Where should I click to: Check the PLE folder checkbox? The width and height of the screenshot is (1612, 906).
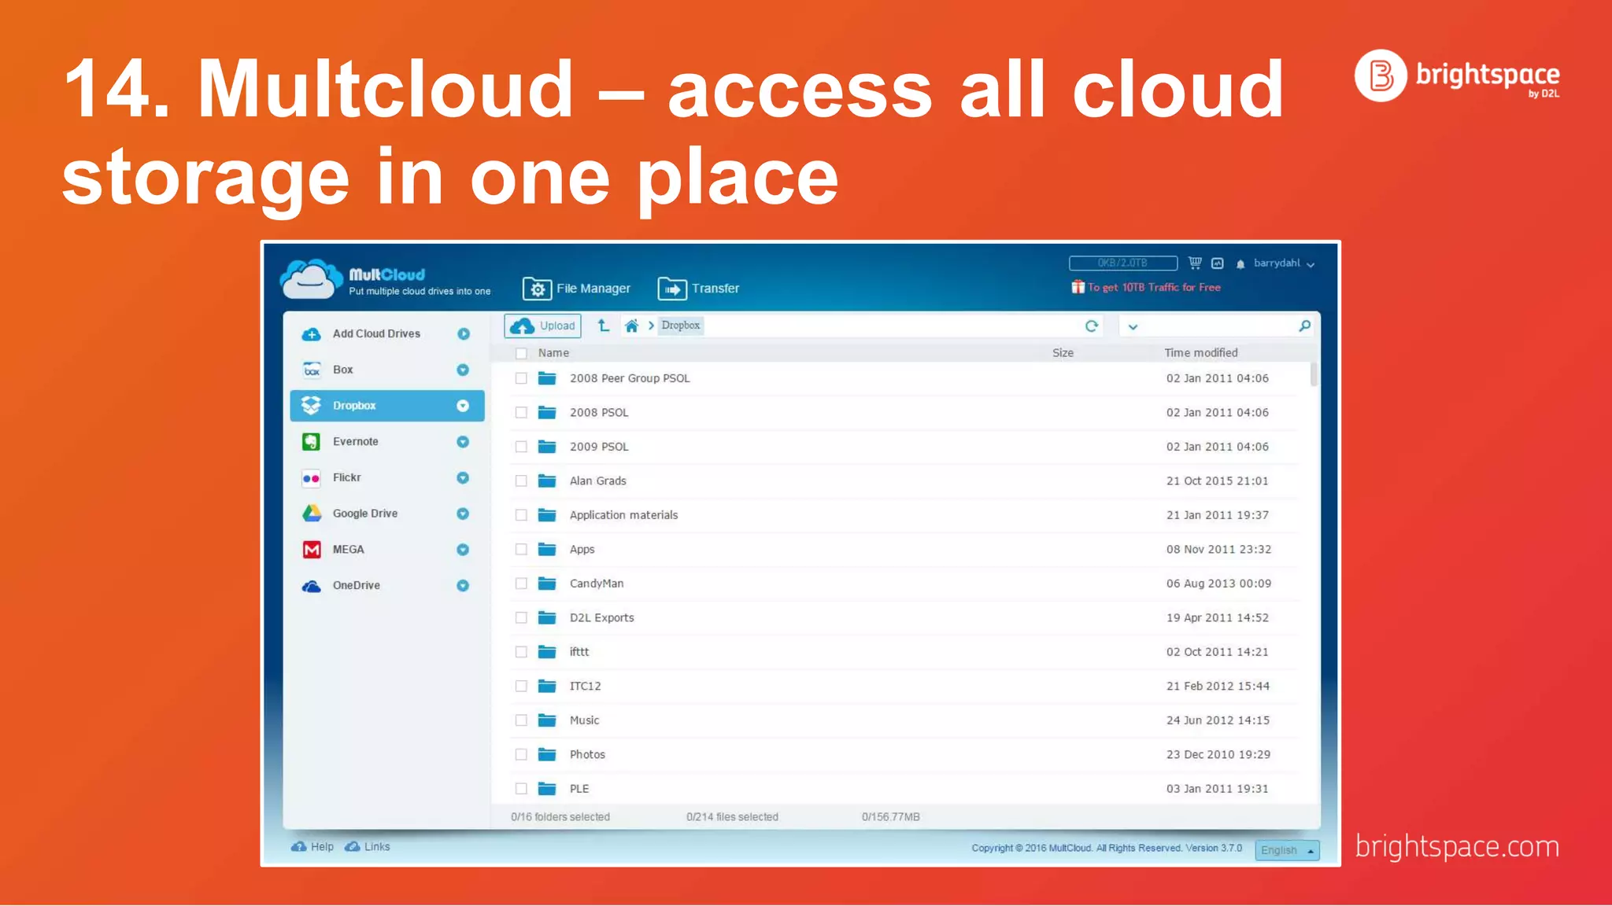[x=521, y=788]
